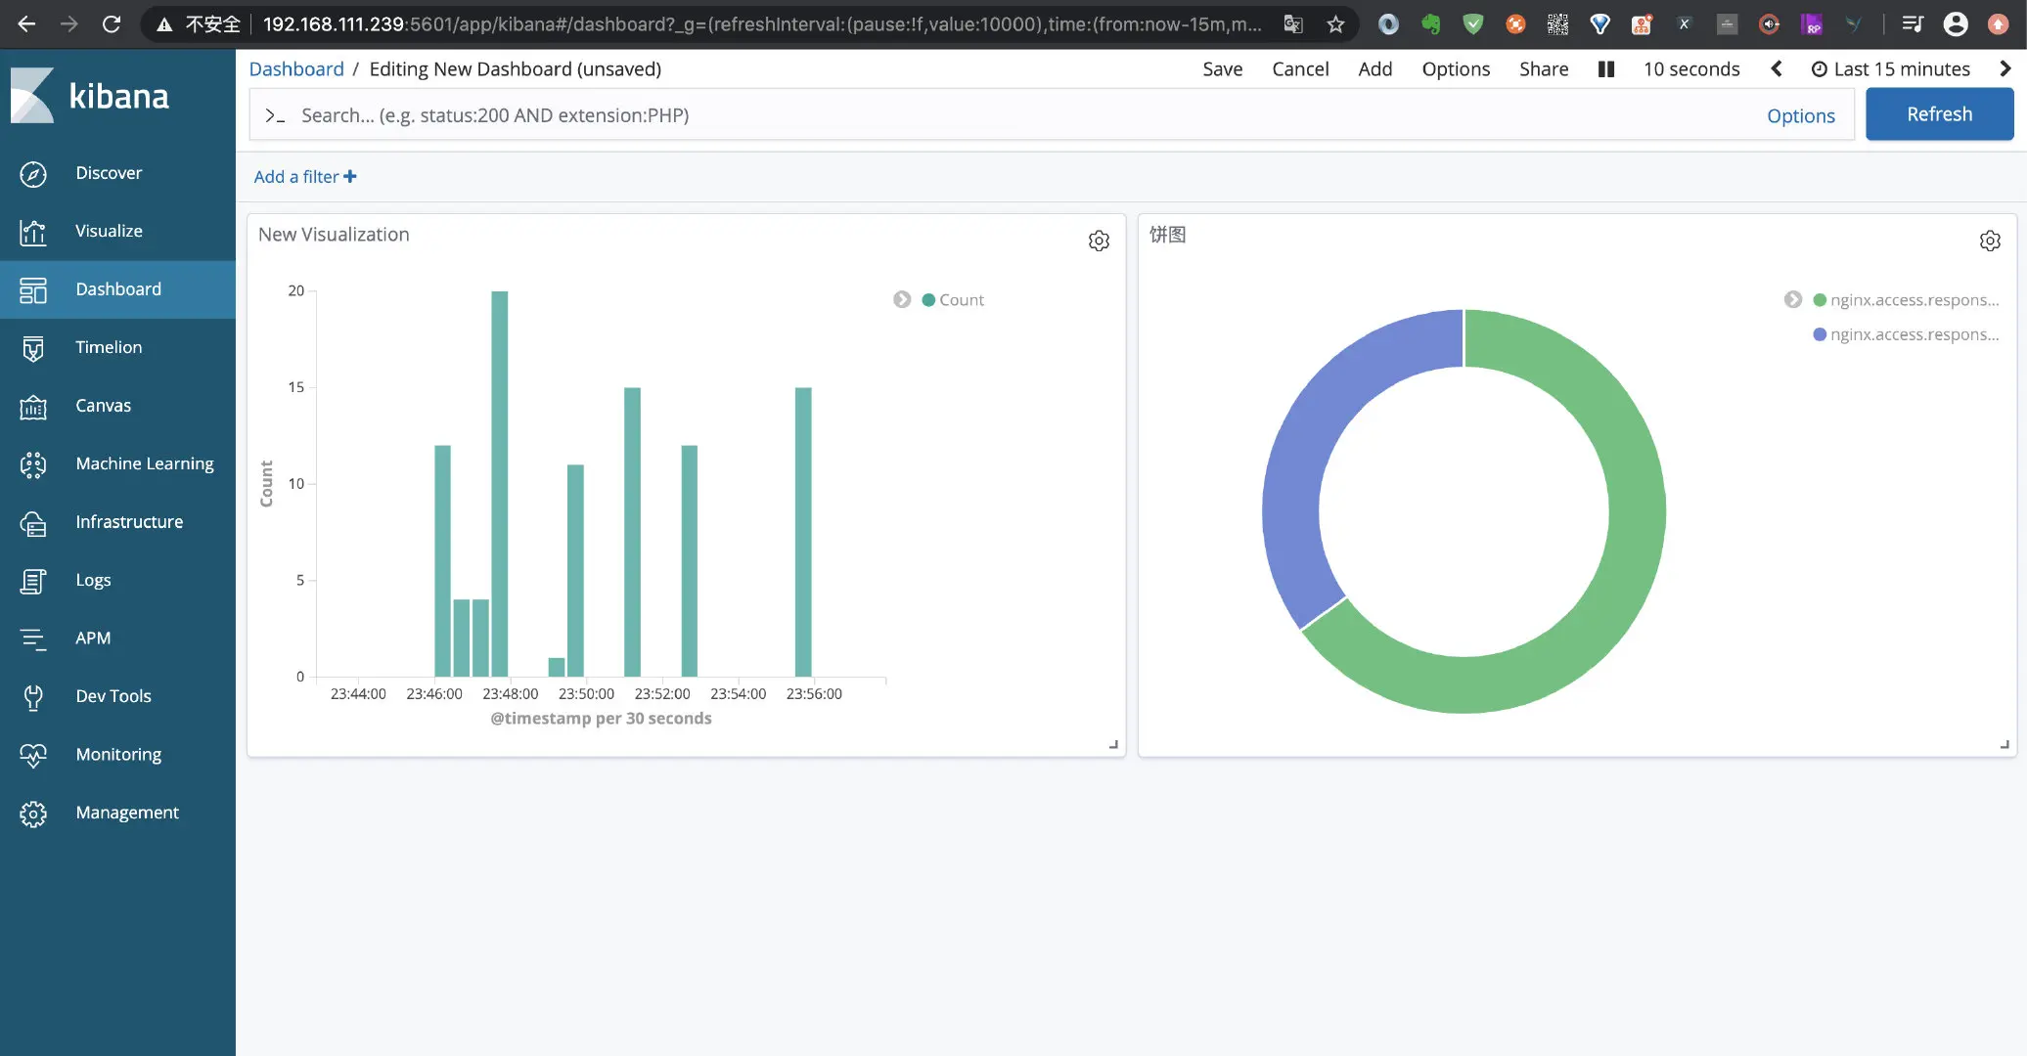Click the Visualize chart icon

[x=33, y=232]
